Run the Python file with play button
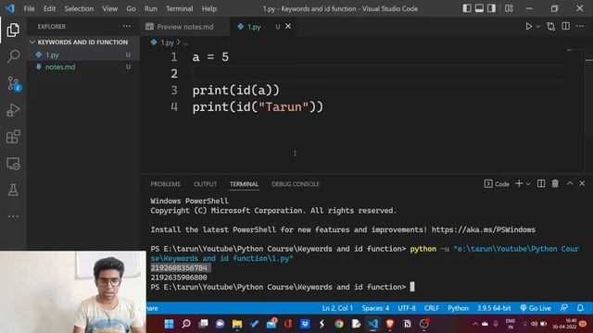 click(x=528, y=27)
